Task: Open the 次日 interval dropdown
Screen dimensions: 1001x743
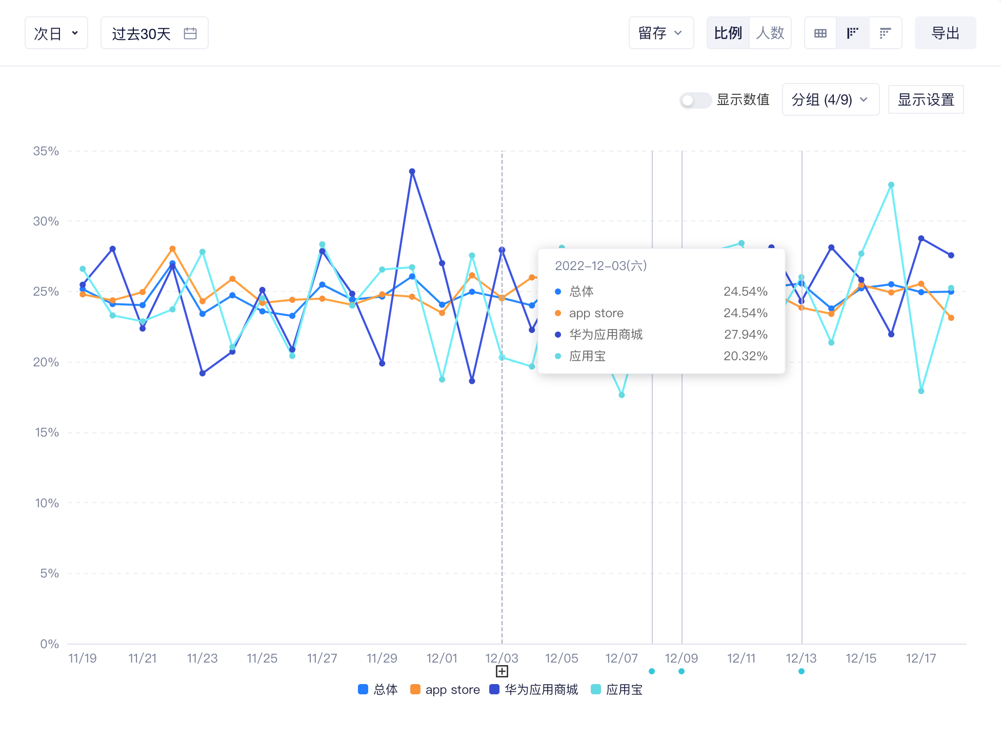Action: point(56,33)
